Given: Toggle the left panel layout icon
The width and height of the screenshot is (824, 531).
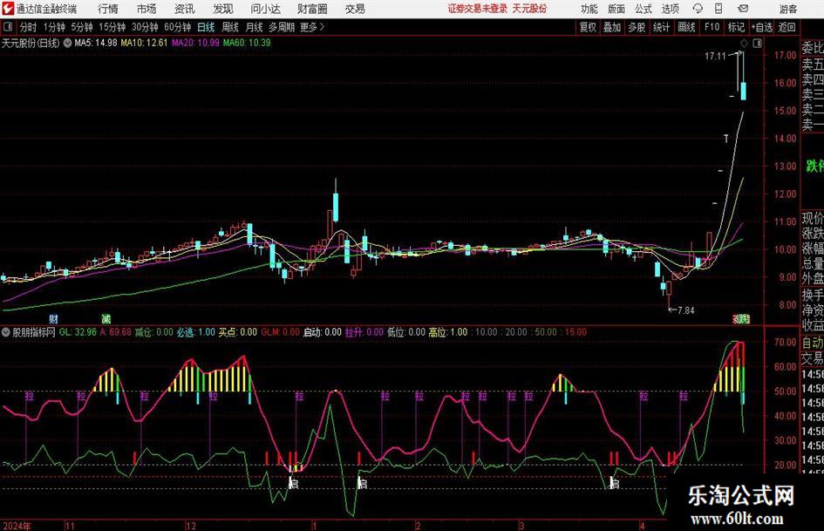Looking at the screenshot, I should 8,27.
